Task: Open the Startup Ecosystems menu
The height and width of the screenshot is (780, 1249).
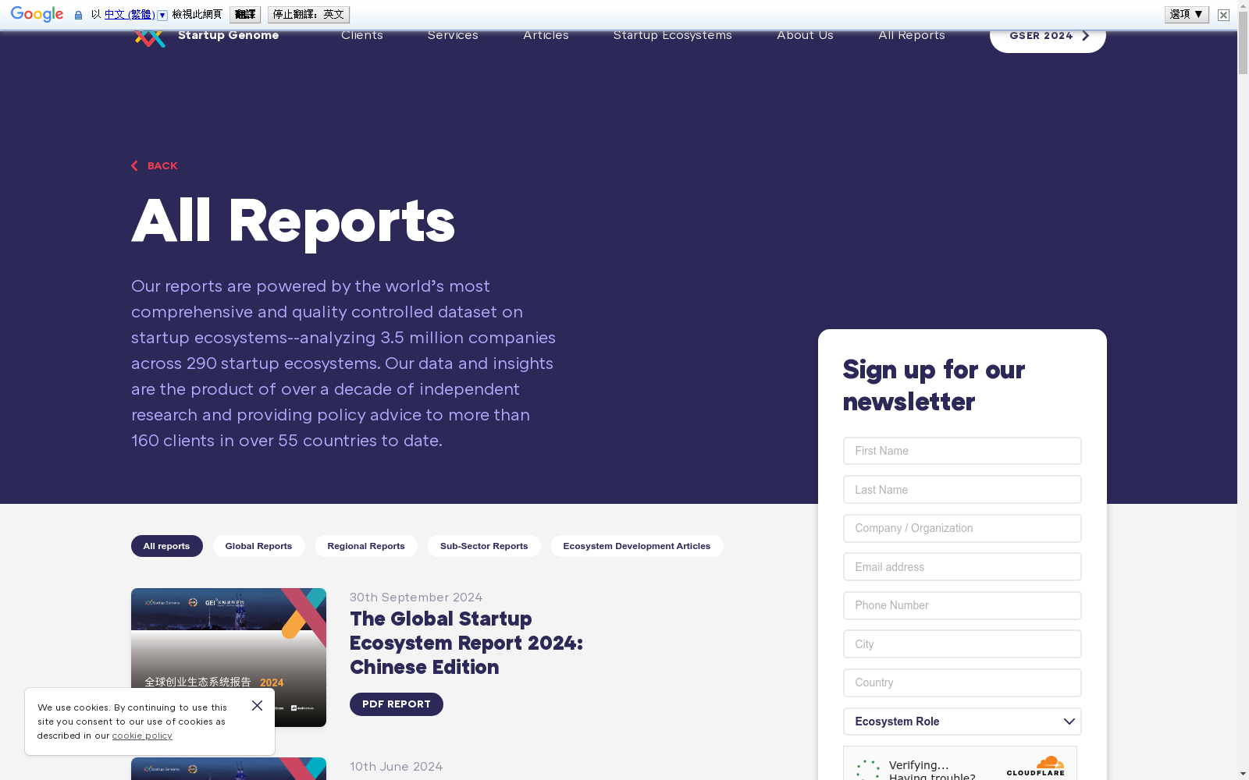Action: [673, 35]
